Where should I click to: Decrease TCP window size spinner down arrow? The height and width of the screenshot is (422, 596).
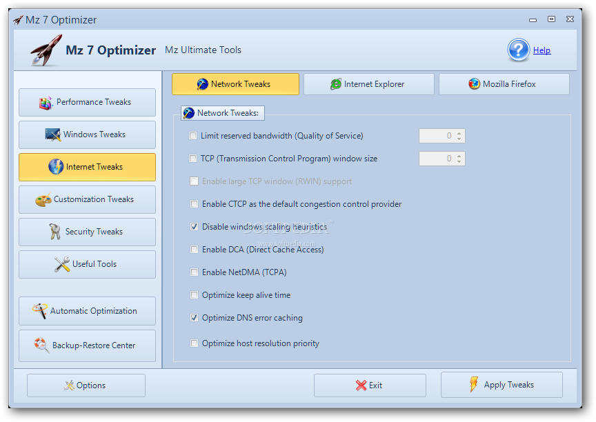coord(459,161)
